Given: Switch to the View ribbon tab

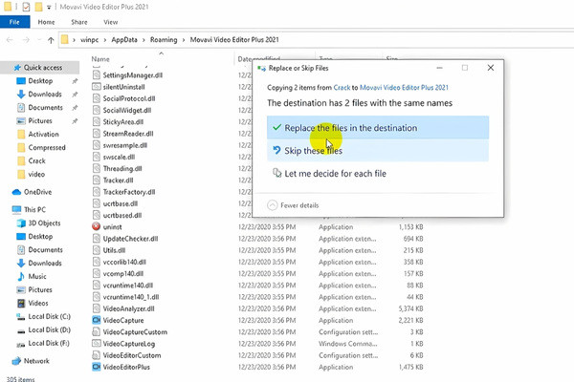Looking at the screenshot, I should point(110,22).
